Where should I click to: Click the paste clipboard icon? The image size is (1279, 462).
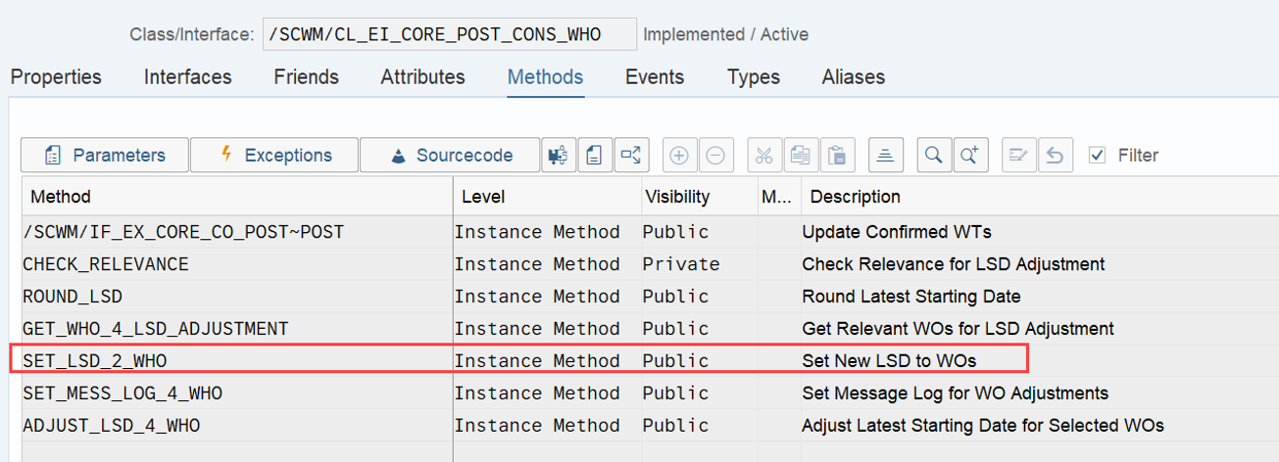(837, 155)
